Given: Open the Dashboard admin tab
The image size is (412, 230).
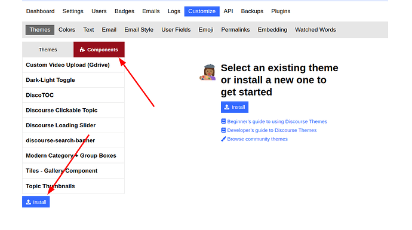Looking at the screenshot, I should coord(40,11).
